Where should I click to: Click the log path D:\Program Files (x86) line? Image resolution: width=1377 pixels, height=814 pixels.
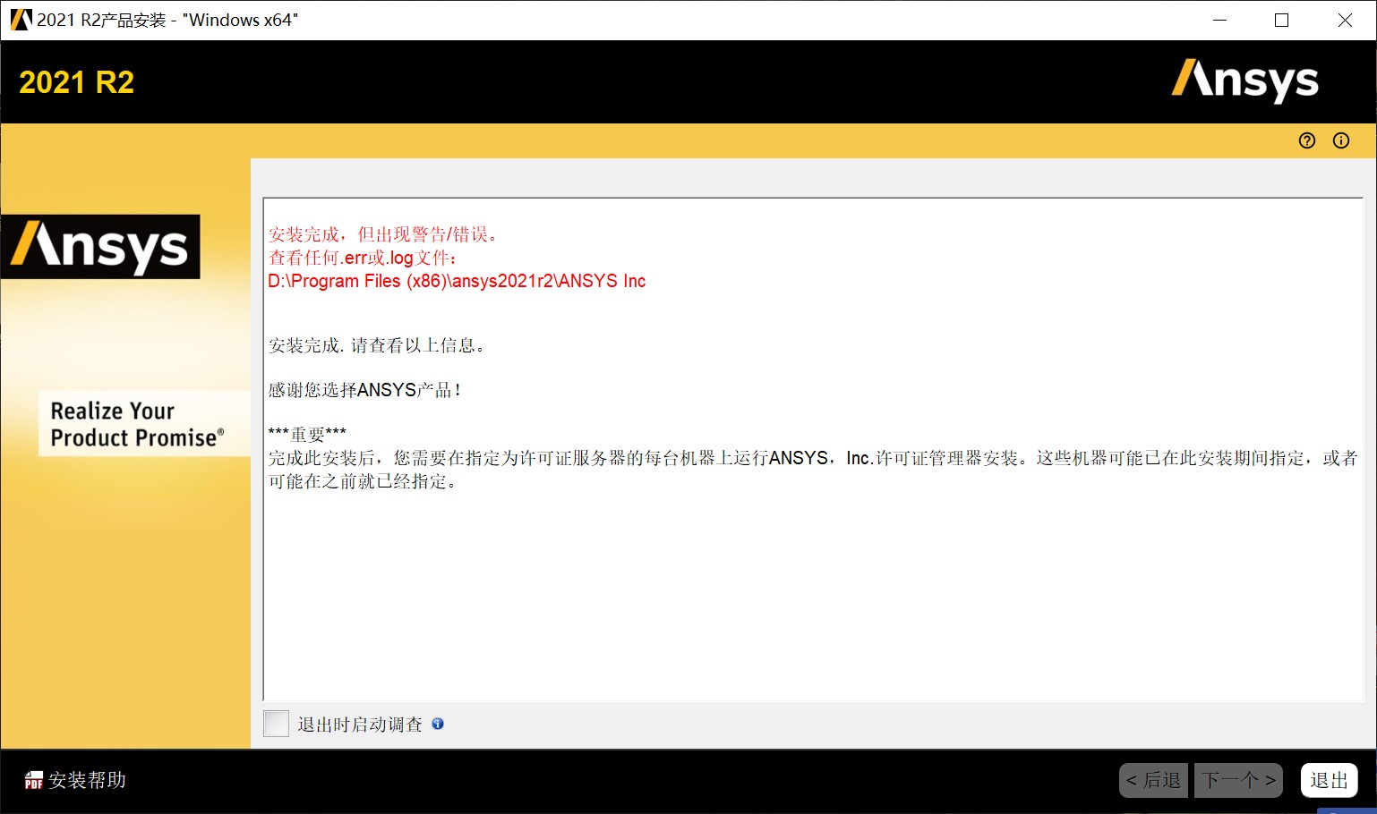pyautogui.click(x=457, y=281)
